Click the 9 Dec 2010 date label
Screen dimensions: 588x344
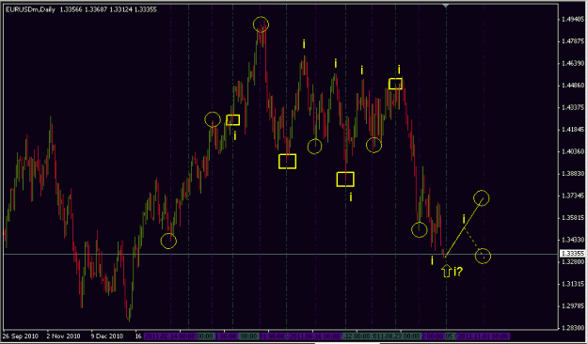107,336
